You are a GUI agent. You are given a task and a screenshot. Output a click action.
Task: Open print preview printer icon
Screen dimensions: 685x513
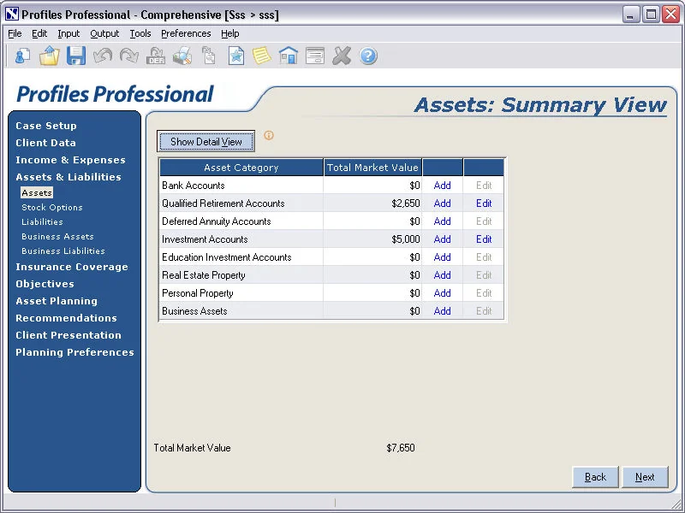tap(182, 56)
